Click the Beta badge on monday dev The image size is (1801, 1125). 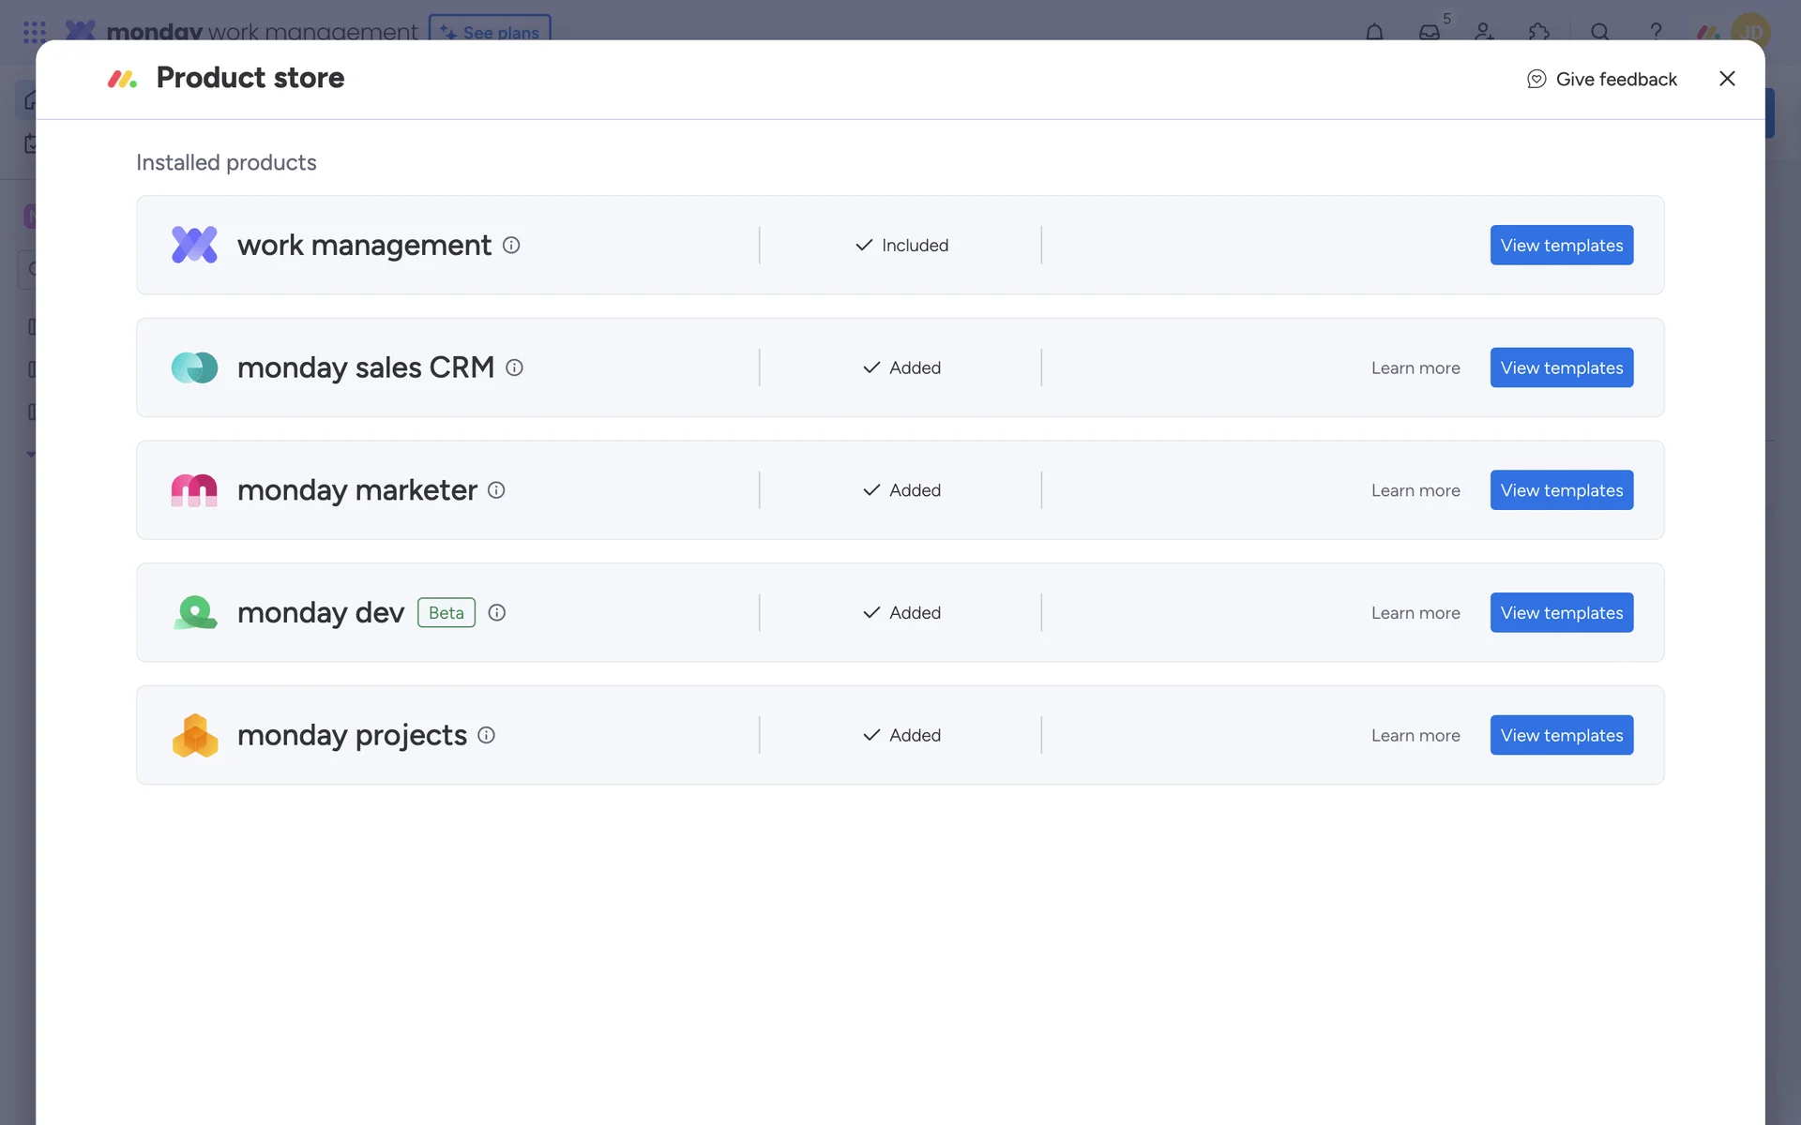pyautogui.click(x=446, y=612)
